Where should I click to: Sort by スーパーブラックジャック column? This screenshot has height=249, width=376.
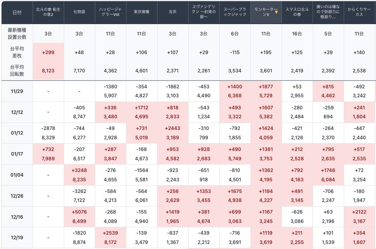click(235, 12)
